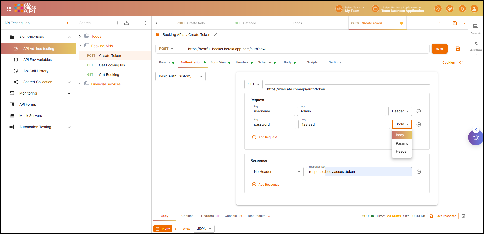Open the notifications bell icon
This screenshot has height=234, width=484.
462,9
